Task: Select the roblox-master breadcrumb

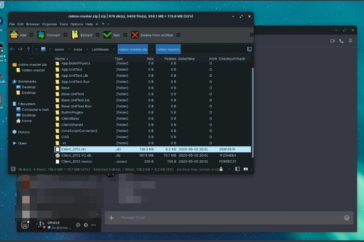Action: (x=168, y=49)
